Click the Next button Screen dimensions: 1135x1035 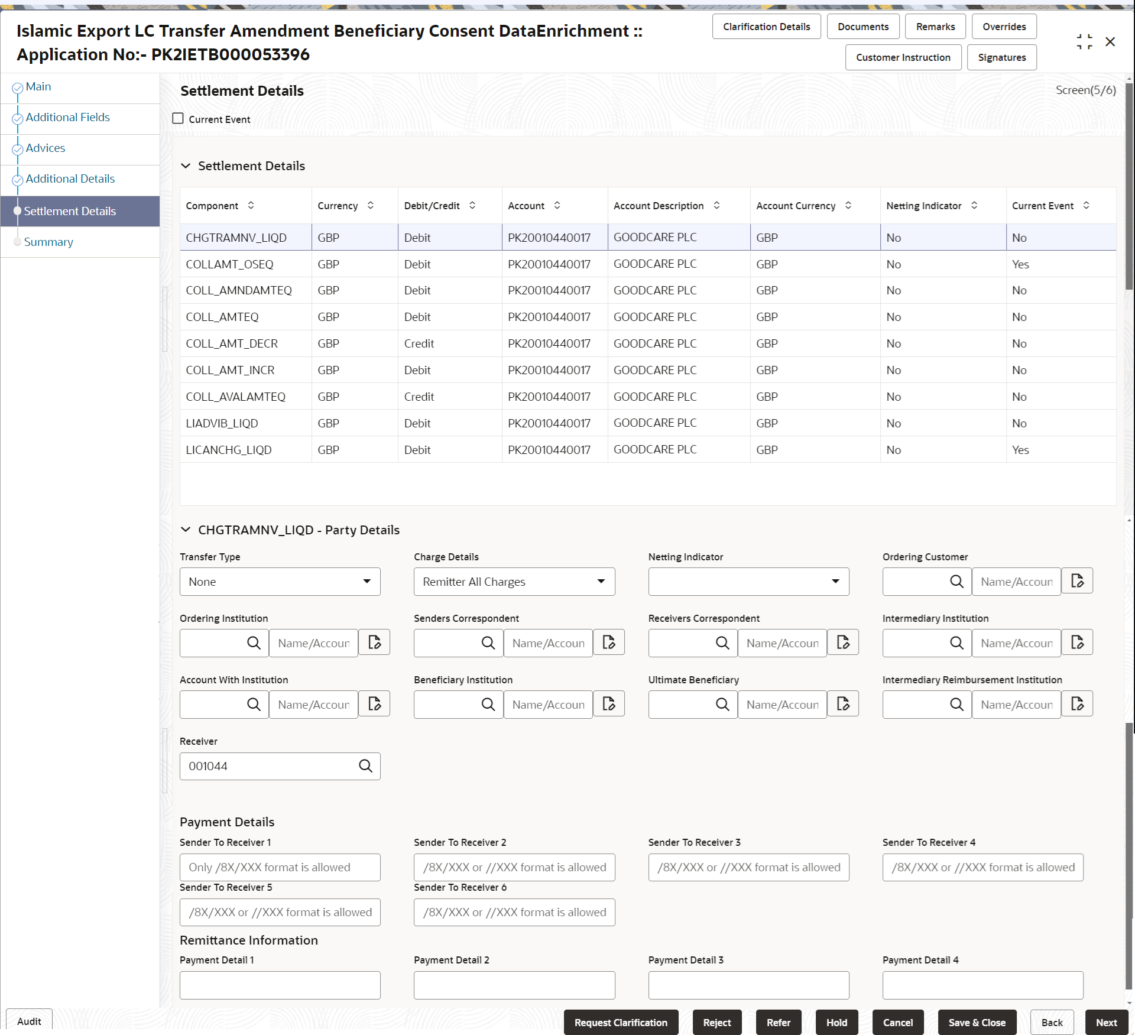point(1107,1022)
